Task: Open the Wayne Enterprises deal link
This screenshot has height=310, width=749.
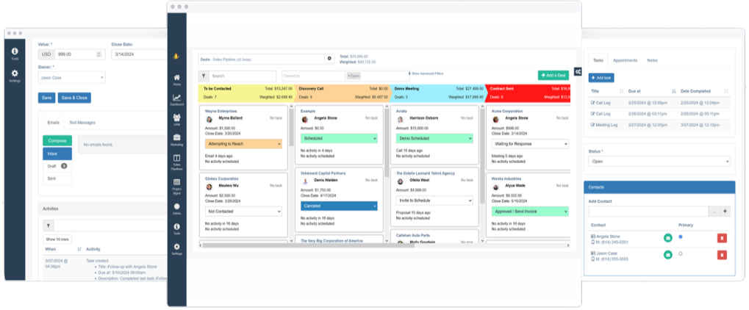Action: click(222, 111)
